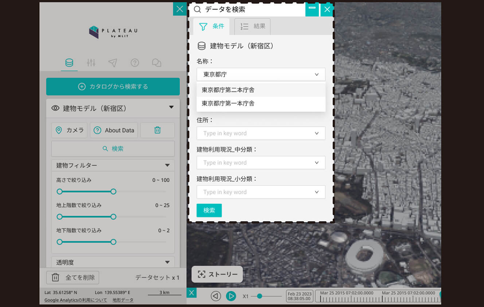Close the timeline bar with the X button

pos(191,292)
